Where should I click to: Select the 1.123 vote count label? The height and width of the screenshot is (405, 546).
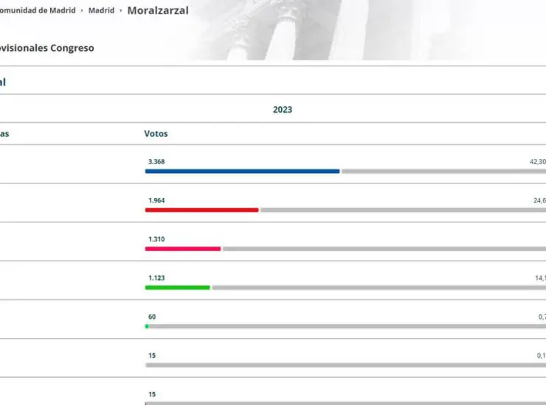click(x=156, y=278)
